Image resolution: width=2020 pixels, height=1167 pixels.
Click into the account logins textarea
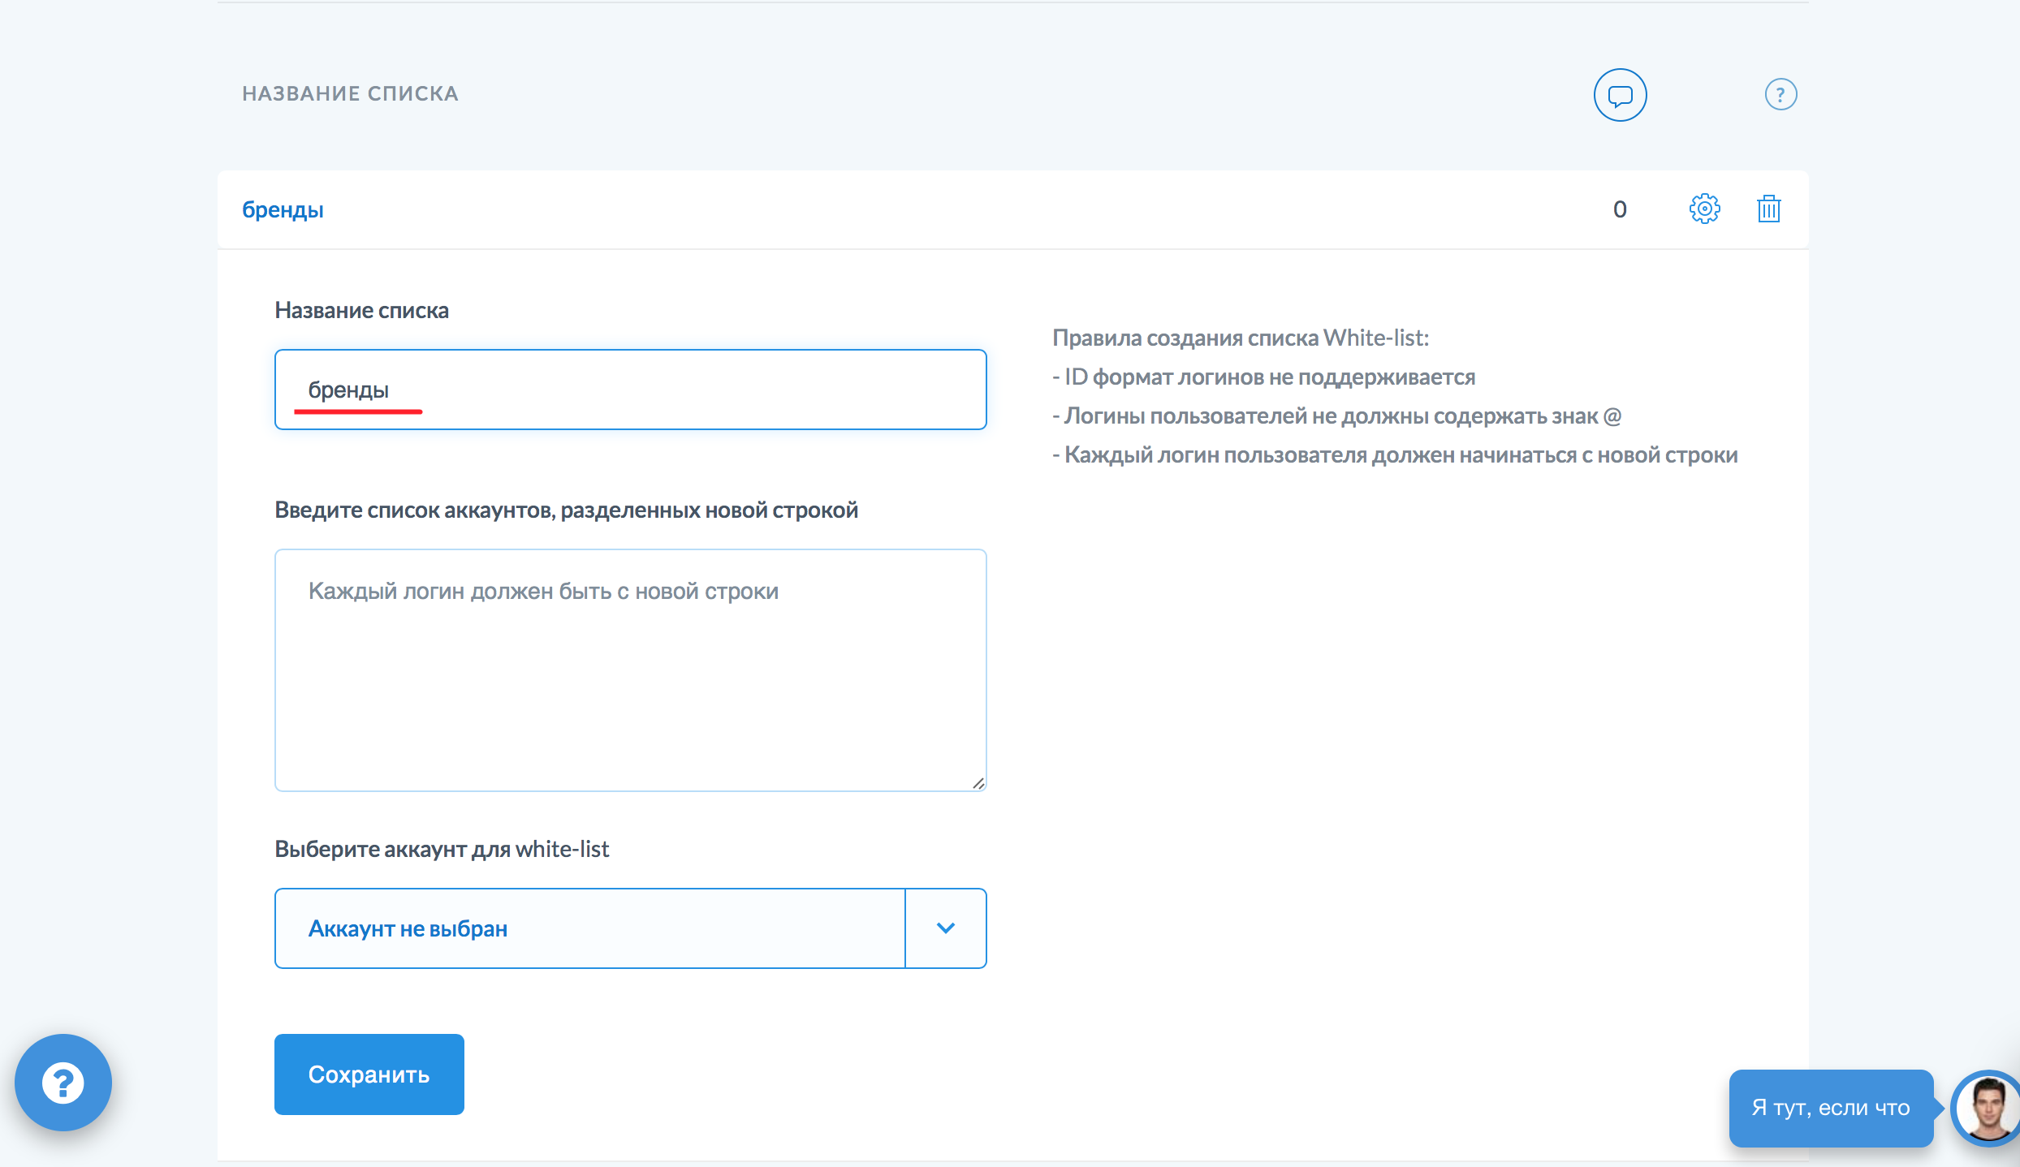click(x=630, y=670)
